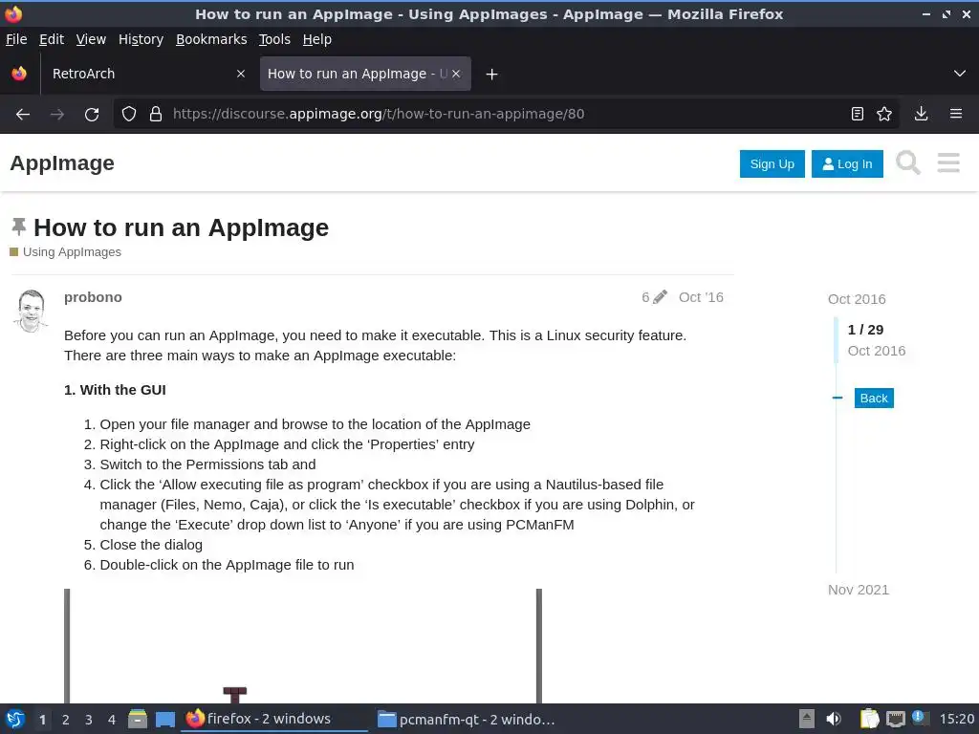
Task: Open tracking protection shield icon
Action: click(x=129, y=115)
